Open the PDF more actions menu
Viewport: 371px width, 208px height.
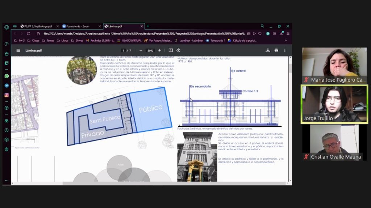[285, 50]
